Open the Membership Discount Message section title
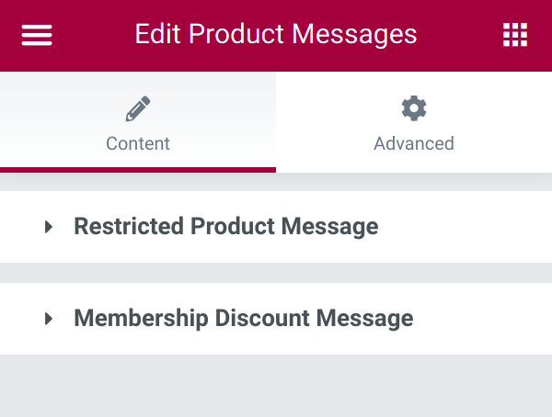 (244, 318)
